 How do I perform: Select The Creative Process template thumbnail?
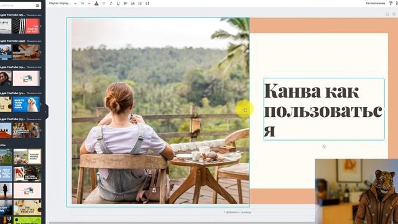coord(27,207)
